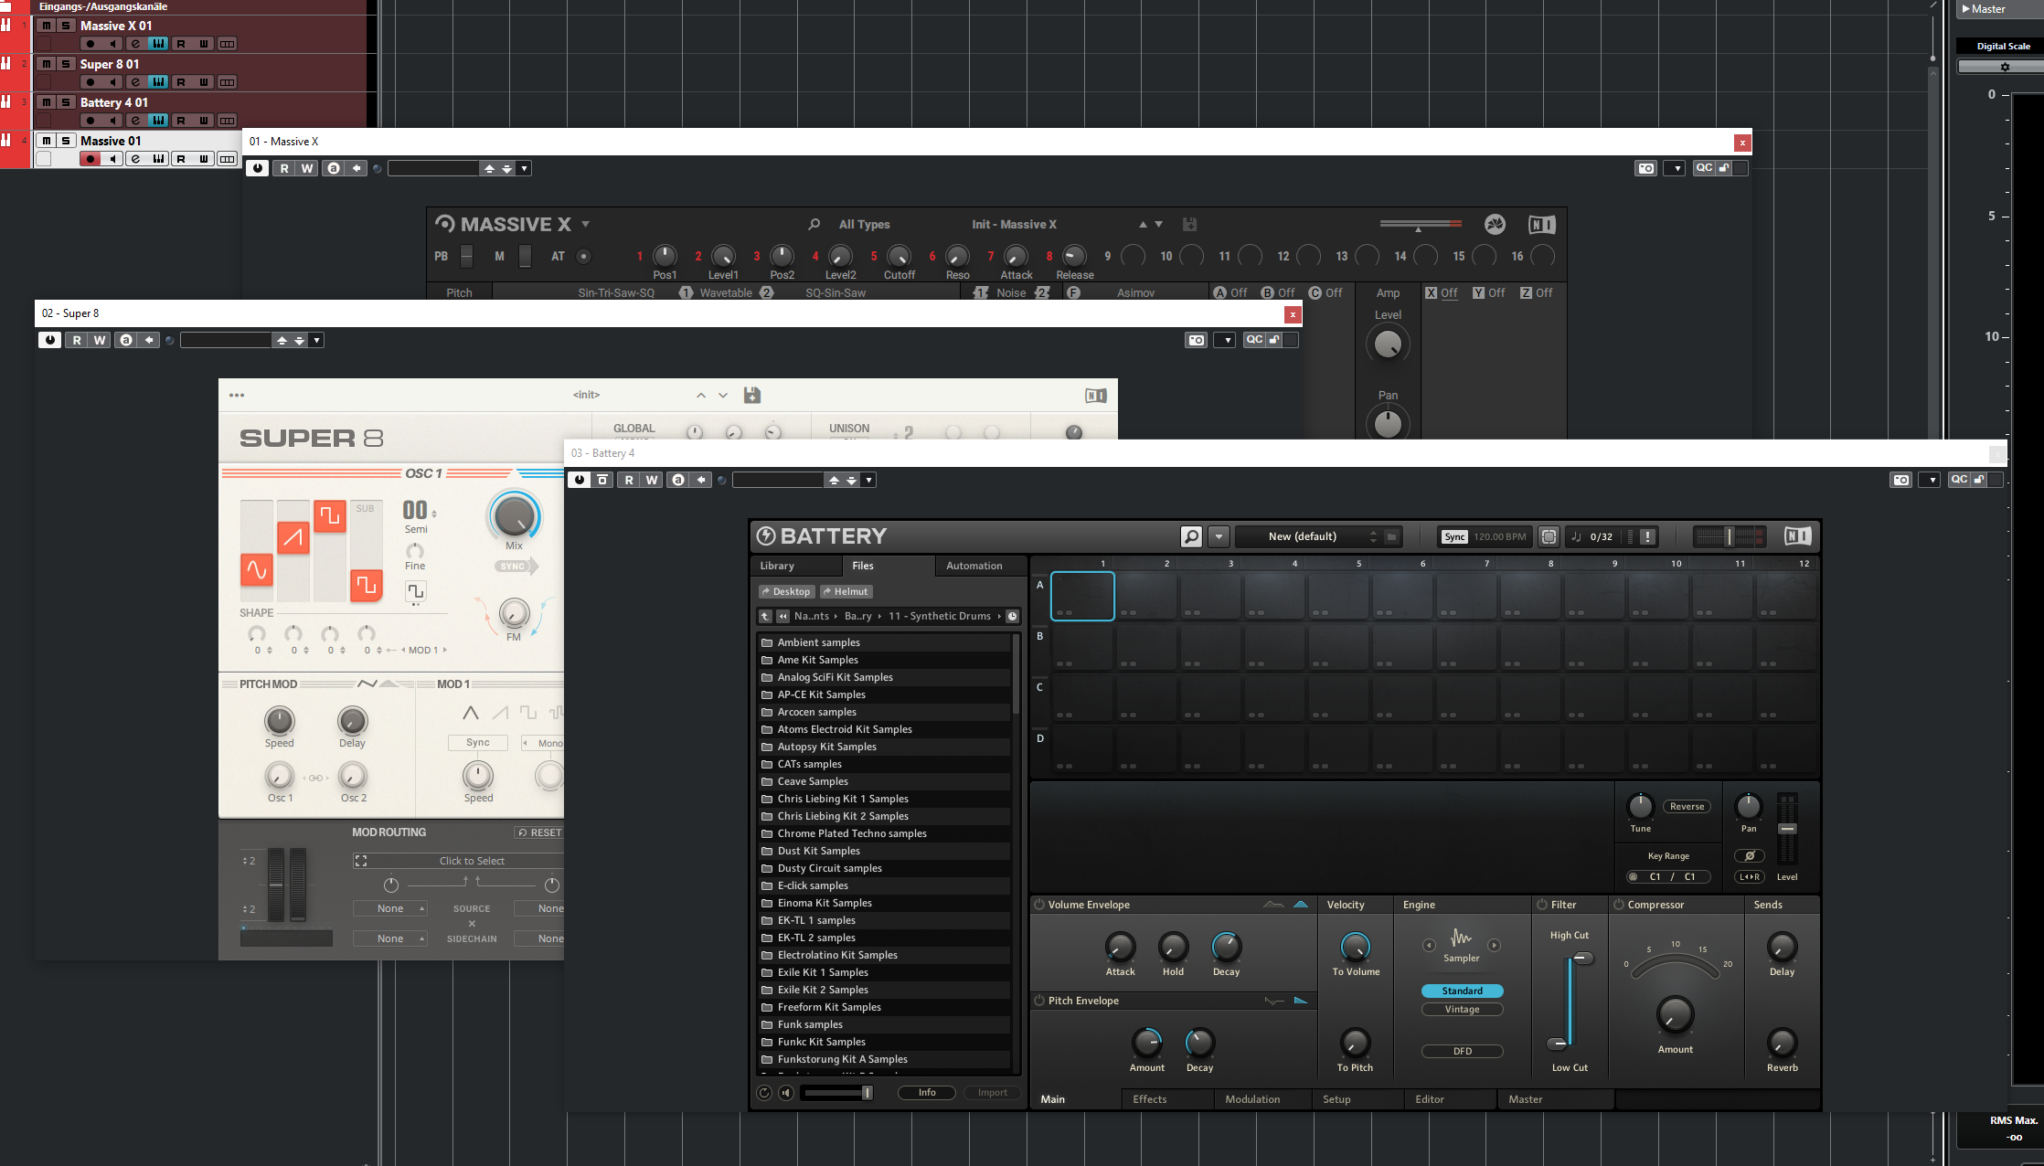Click the Battery browser search magnifier icon
Image resolution: width=2044 pixels, height=1166 pixels.
1191,536
